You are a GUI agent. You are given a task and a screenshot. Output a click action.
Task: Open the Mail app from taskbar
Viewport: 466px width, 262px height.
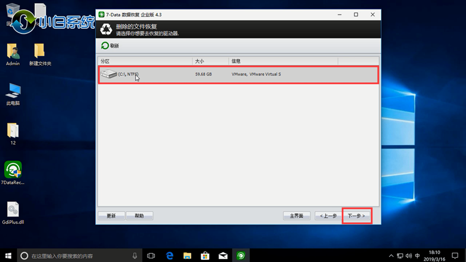pyautogui.click(x=223, y=256)
